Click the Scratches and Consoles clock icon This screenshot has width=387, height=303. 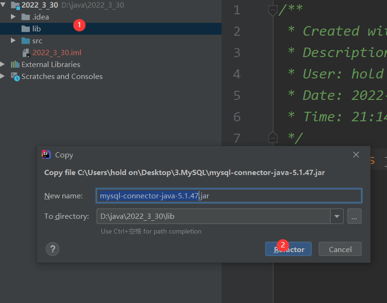coord(15,77)
